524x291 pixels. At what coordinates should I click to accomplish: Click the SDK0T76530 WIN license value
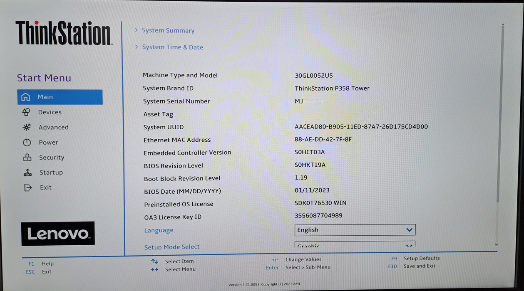pos(320,203)
